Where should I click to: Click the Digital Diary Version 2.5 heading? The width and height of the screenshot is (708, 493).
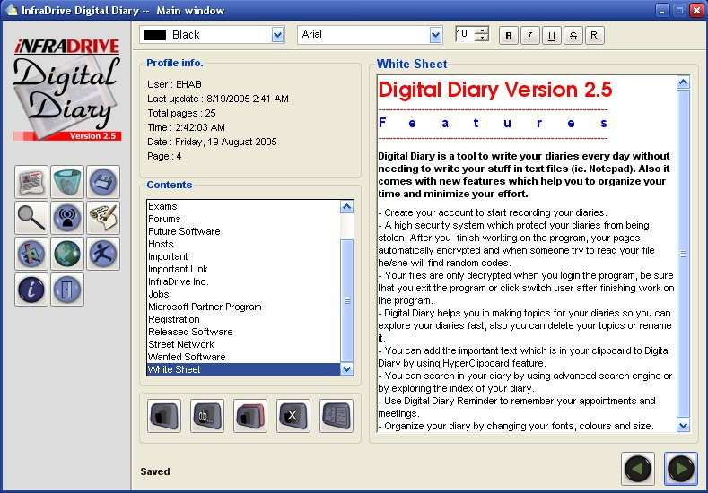click(x=495, y=90)
